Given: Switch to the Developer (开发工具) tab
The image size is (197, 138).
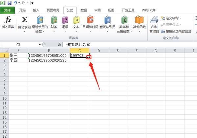Looking at the screenshot, I should [x=128, y=10].
